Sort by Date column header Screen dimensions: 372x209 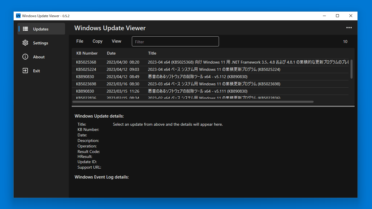point(111,53)
